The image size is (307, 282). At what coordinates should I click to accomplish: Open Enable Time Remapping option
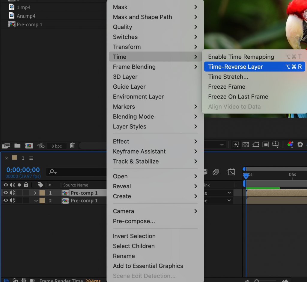241,57
